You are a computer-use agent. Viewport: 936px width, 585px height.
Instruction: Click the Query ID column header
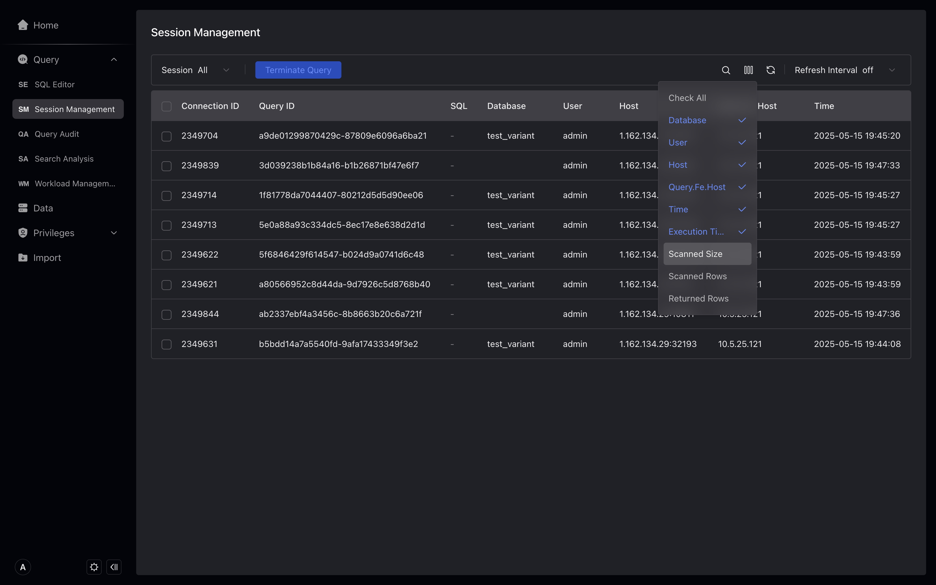click(276, 106)
